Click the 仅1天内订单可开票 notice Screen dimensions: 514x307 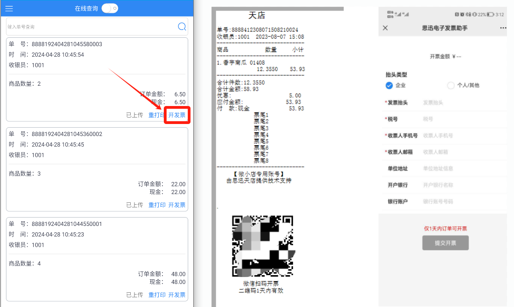(x=445, y=229)
